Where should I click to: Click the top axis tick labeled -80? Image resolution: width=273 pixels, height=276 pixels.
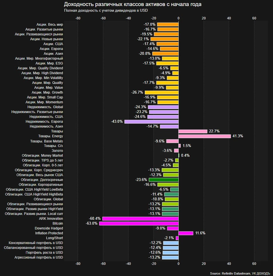78,18
